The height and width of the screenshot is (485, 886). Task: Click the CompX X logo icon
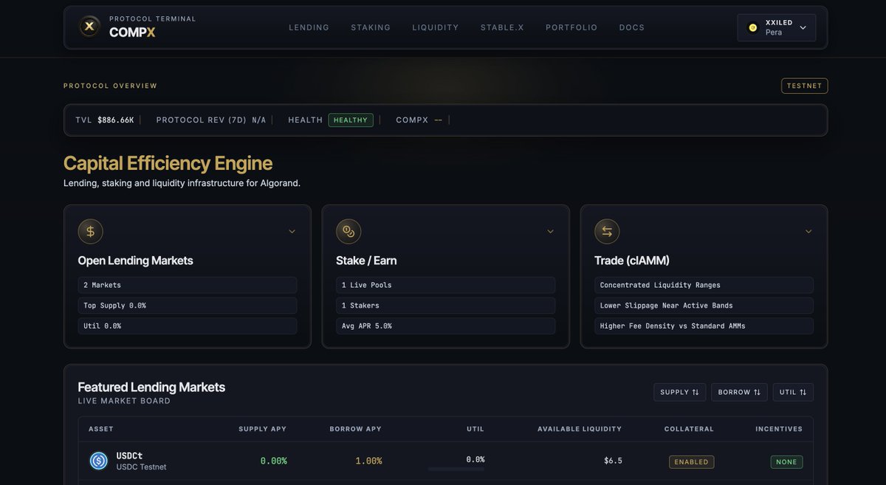click(89, 27)
